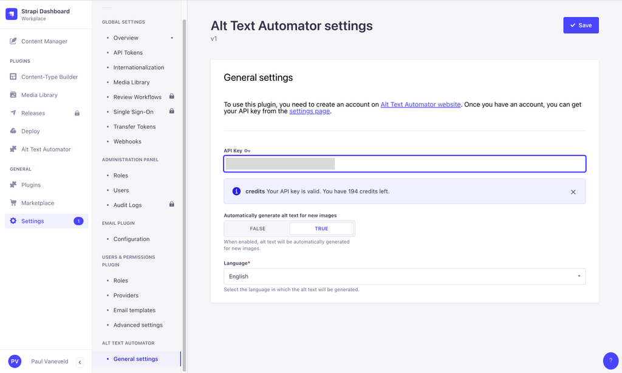Click the Marketplace shopping cart icon
The image size is (622, 373).
coord(13,203)
